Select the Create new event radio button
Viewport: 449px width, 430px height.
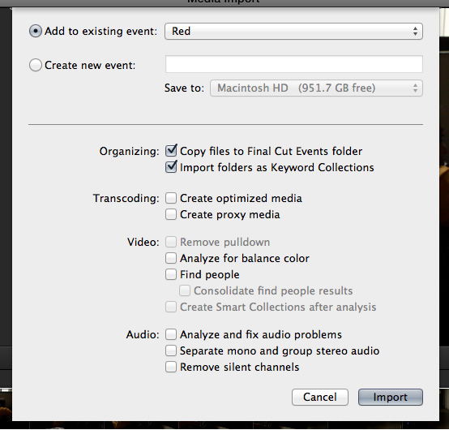(36, 65)
